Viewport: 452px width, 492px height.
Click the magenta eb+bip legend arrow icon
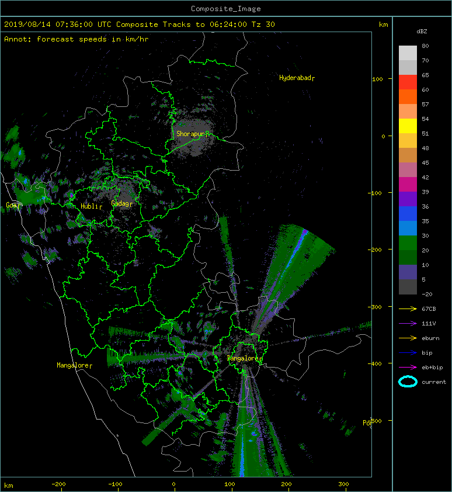coord(408,367)
